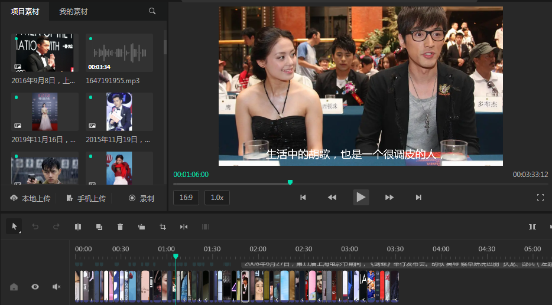Toggle track visibility with the eye icon
The height and width of the screenshot is (305, 552).
(x=35, y=287)
